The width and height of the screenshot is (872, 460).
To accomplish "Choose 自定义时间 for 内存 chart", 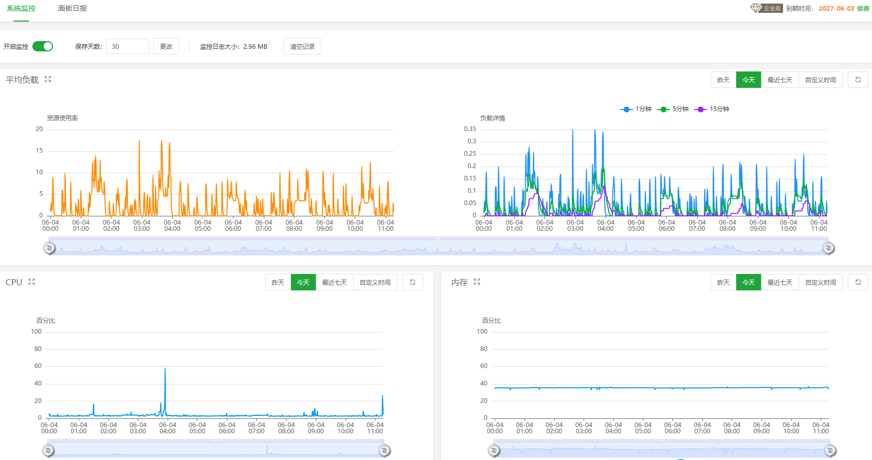I will tap(821, 282).
